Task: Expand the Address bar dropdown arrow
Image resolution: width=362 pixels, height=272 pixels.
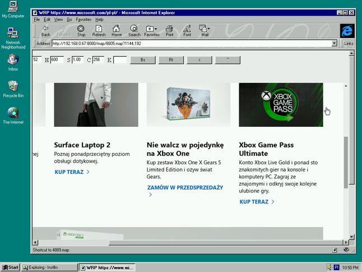Action: [334, 43]
